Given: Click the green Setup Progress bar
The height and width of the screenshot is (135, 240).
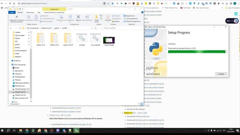Looking at the screenshot, I should (x=198, y=52).
